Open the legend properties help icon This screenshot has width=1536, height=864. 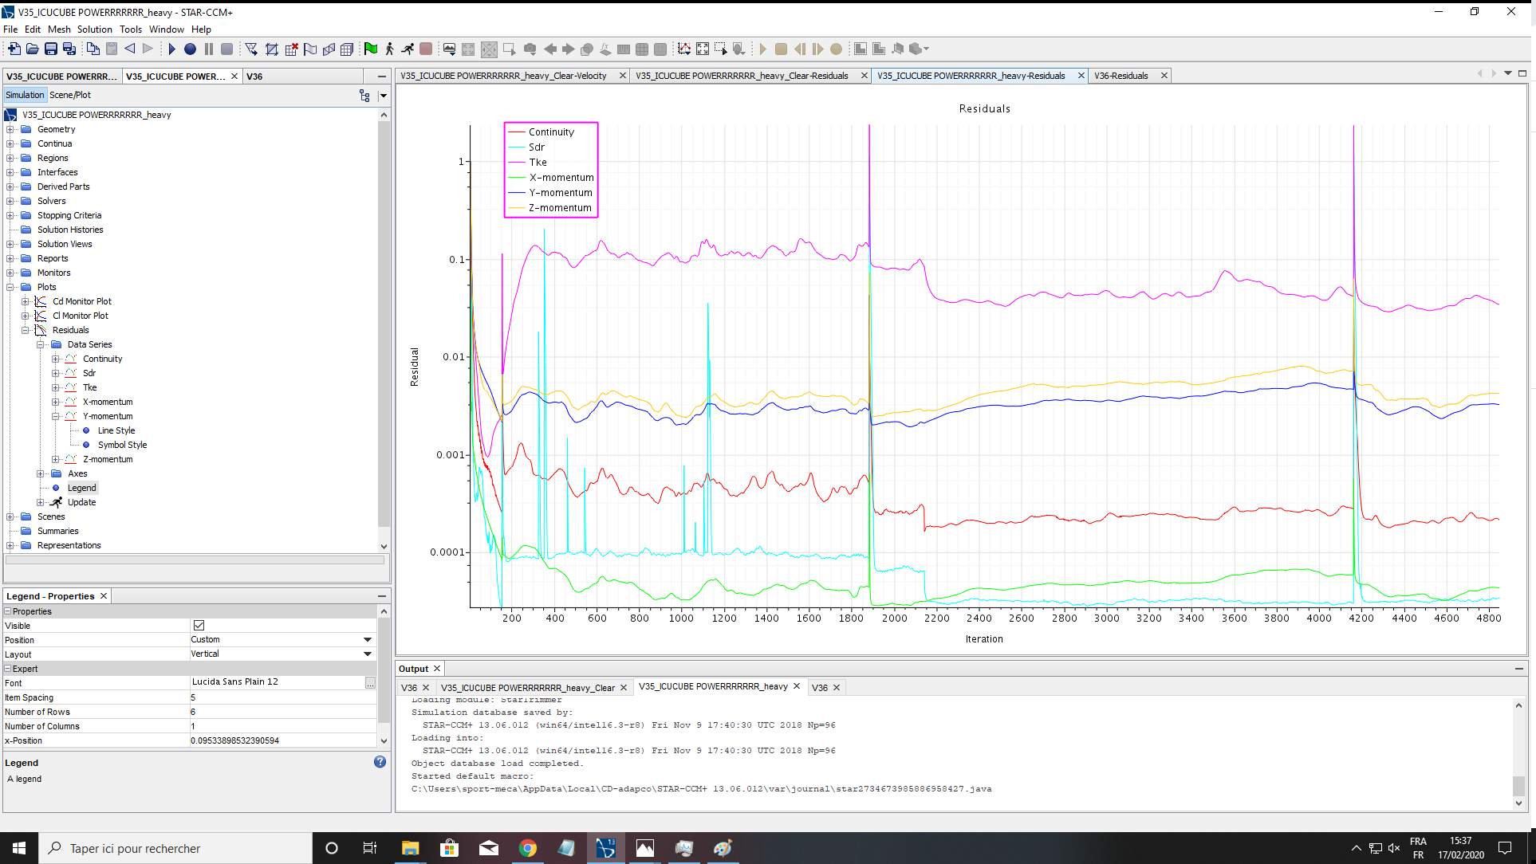click(x=380, y=762)
